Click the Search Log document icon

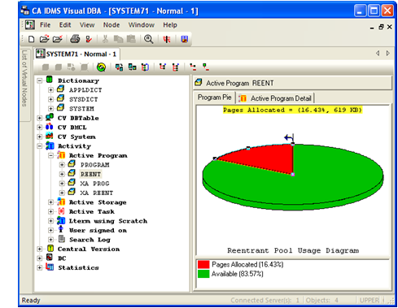(x=62, y=239)
